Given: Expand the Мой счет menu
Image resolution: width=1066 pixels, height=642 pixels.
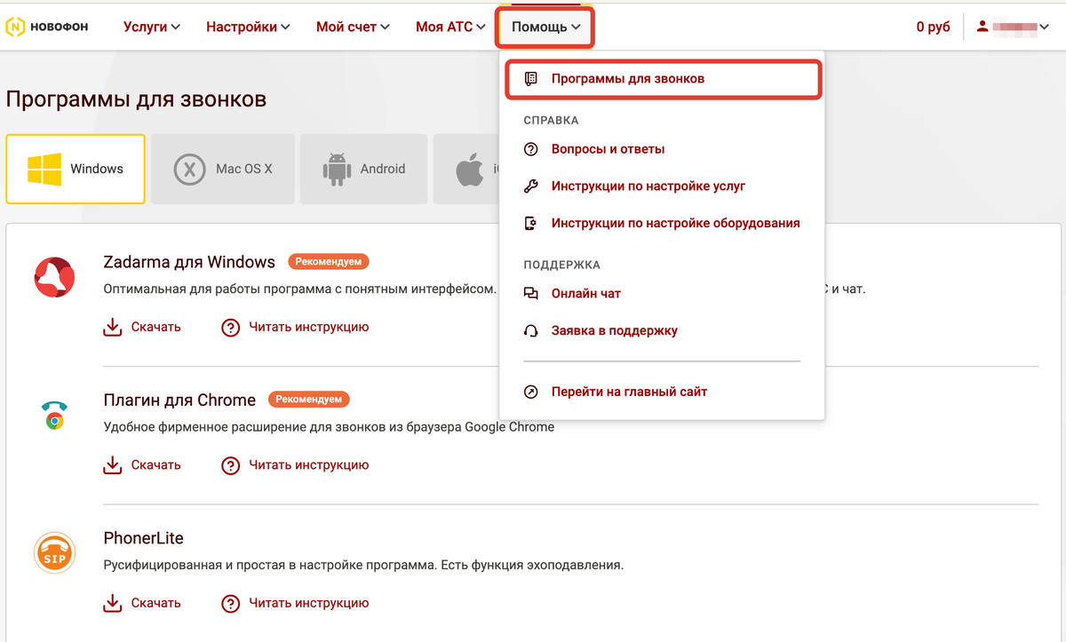Looking at the screenshot, I should point(354,27).
